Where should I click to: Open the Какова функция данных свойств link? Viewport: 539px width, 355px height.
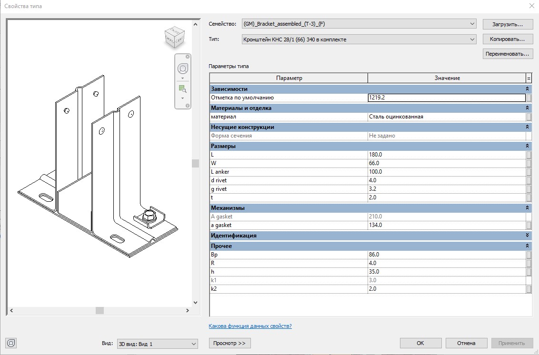click(x=250, y=326)
